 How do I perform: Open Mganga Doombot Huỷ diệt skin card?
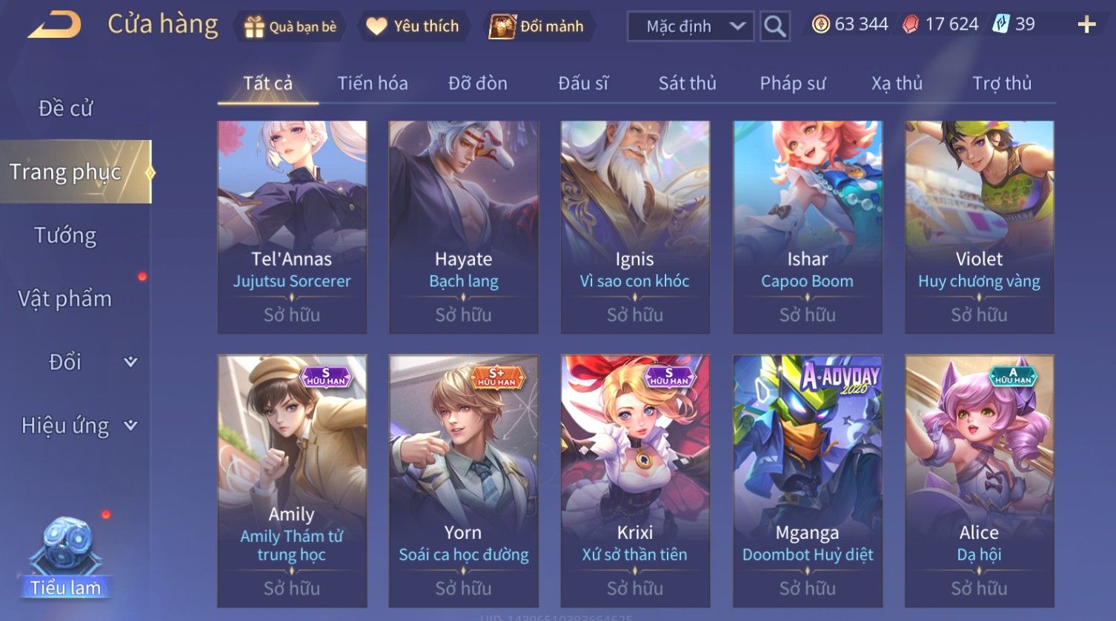tap(808, 481)
